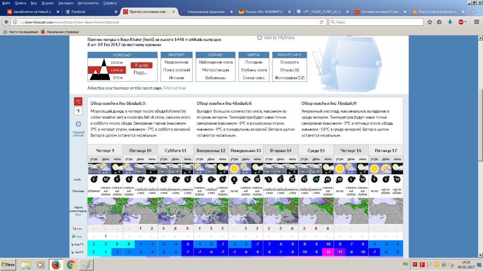
Task: Open the 'Файл' menu
Action: [6, 3]
